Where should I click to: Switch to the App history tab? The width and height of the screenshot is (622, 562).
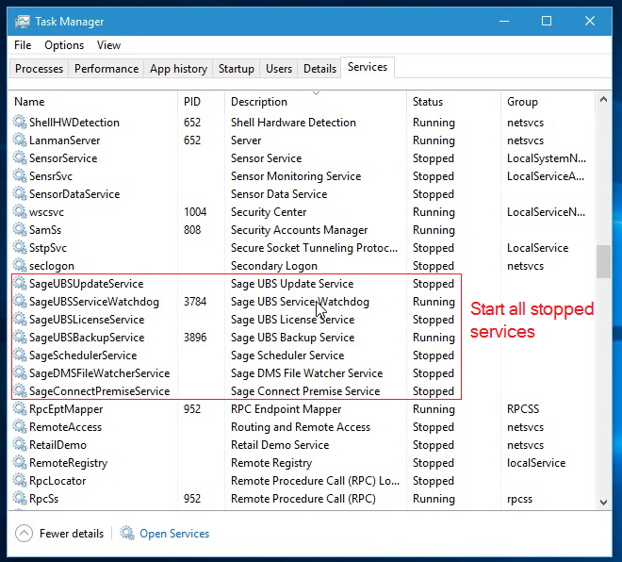[x=178, y=69]
